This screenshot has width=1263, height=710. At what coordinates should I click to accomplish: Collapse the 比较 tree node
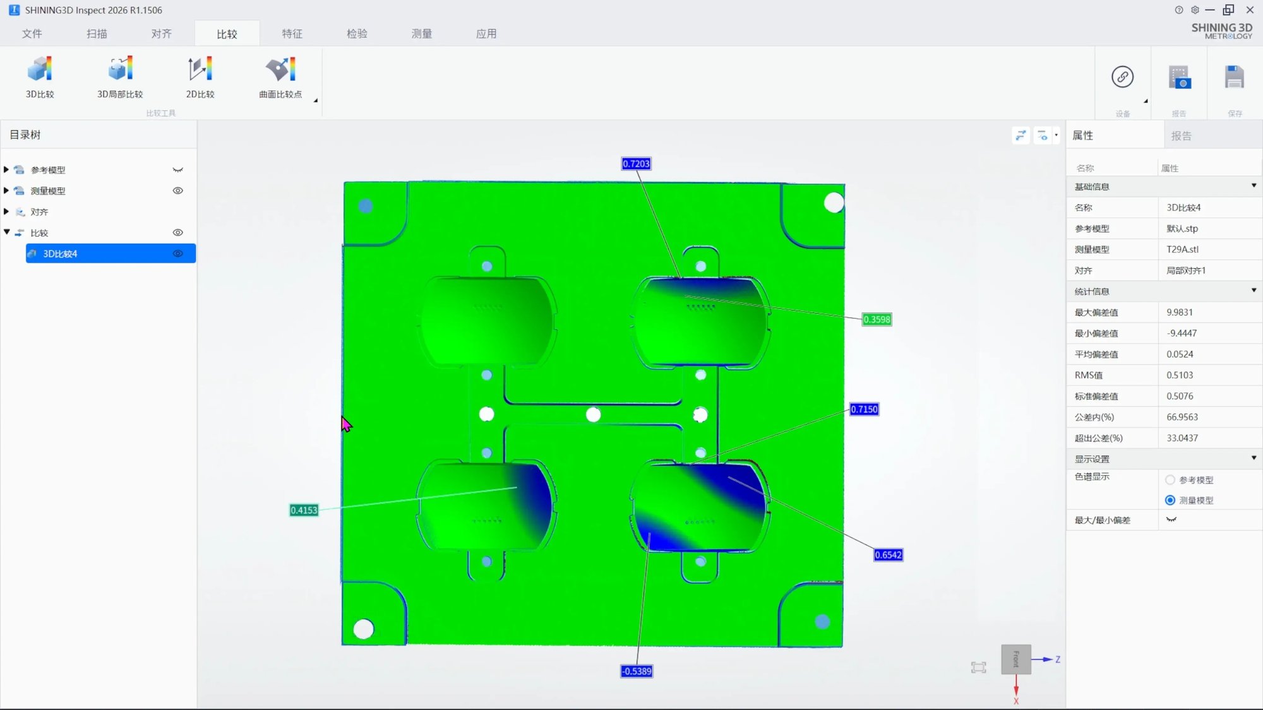coord(7,232)
